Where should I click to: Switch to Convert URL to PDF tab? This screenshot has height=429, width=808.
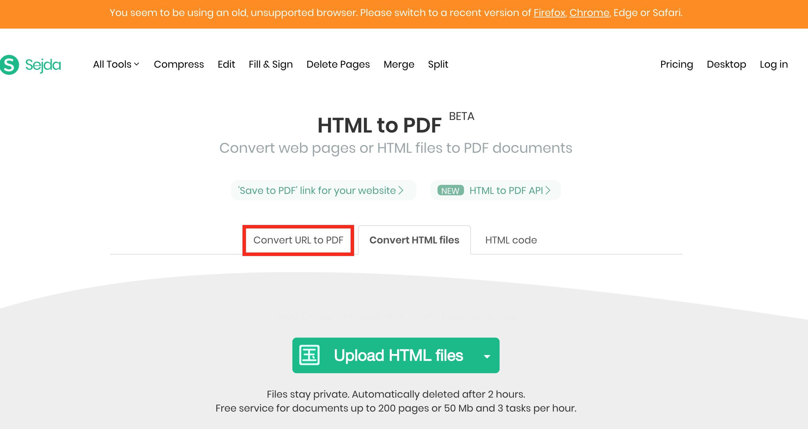pos(298,240)
